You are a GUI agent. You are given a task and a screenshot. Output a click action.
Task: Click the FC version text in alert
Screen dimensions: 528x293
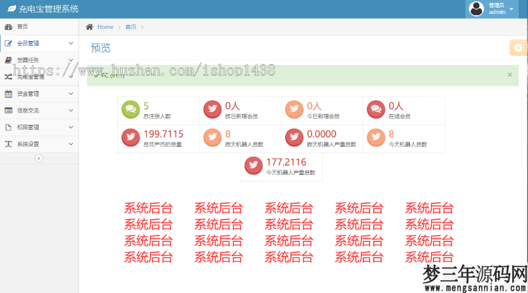point(113,76)
